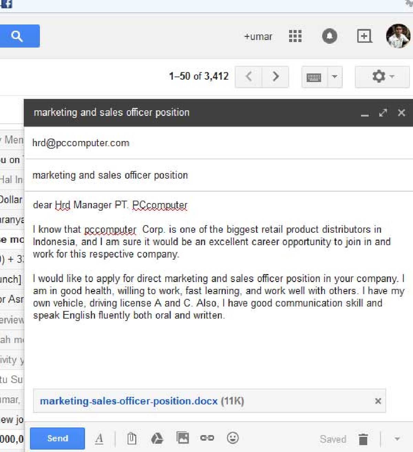413x452 pixels.
Task: Click the message body text area
Action: click(x=219, y=290)
